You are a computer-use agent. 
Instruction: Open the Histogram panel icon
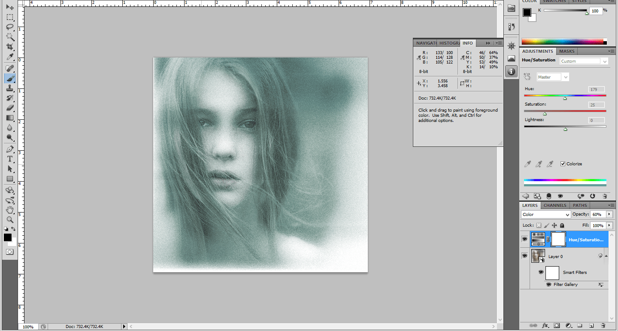[x=511, y=58]
